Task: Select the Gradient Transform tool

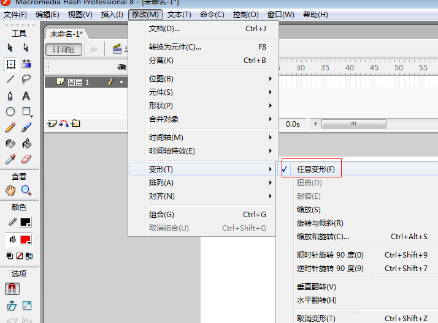Action: click(26, 64)
